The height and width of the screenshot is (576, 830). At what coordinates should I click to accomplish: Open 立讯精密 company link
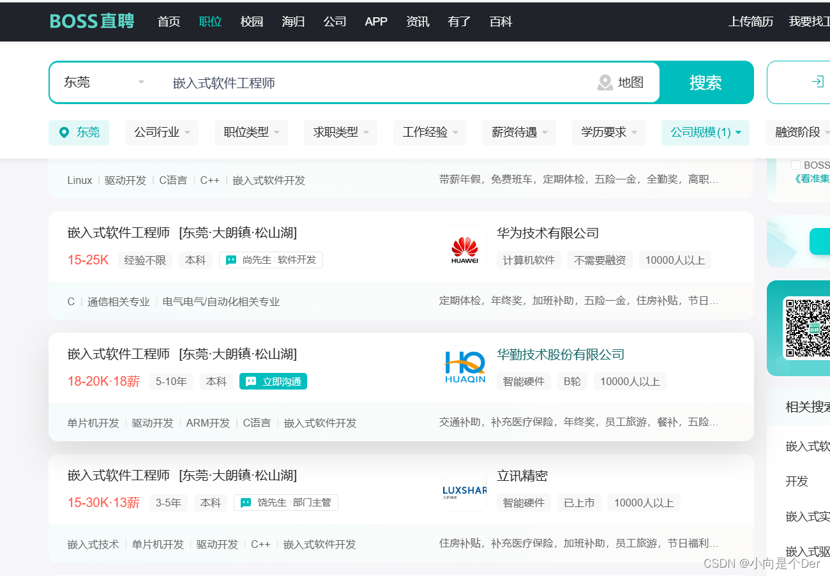pyautogui.click(x=522, y=476)
